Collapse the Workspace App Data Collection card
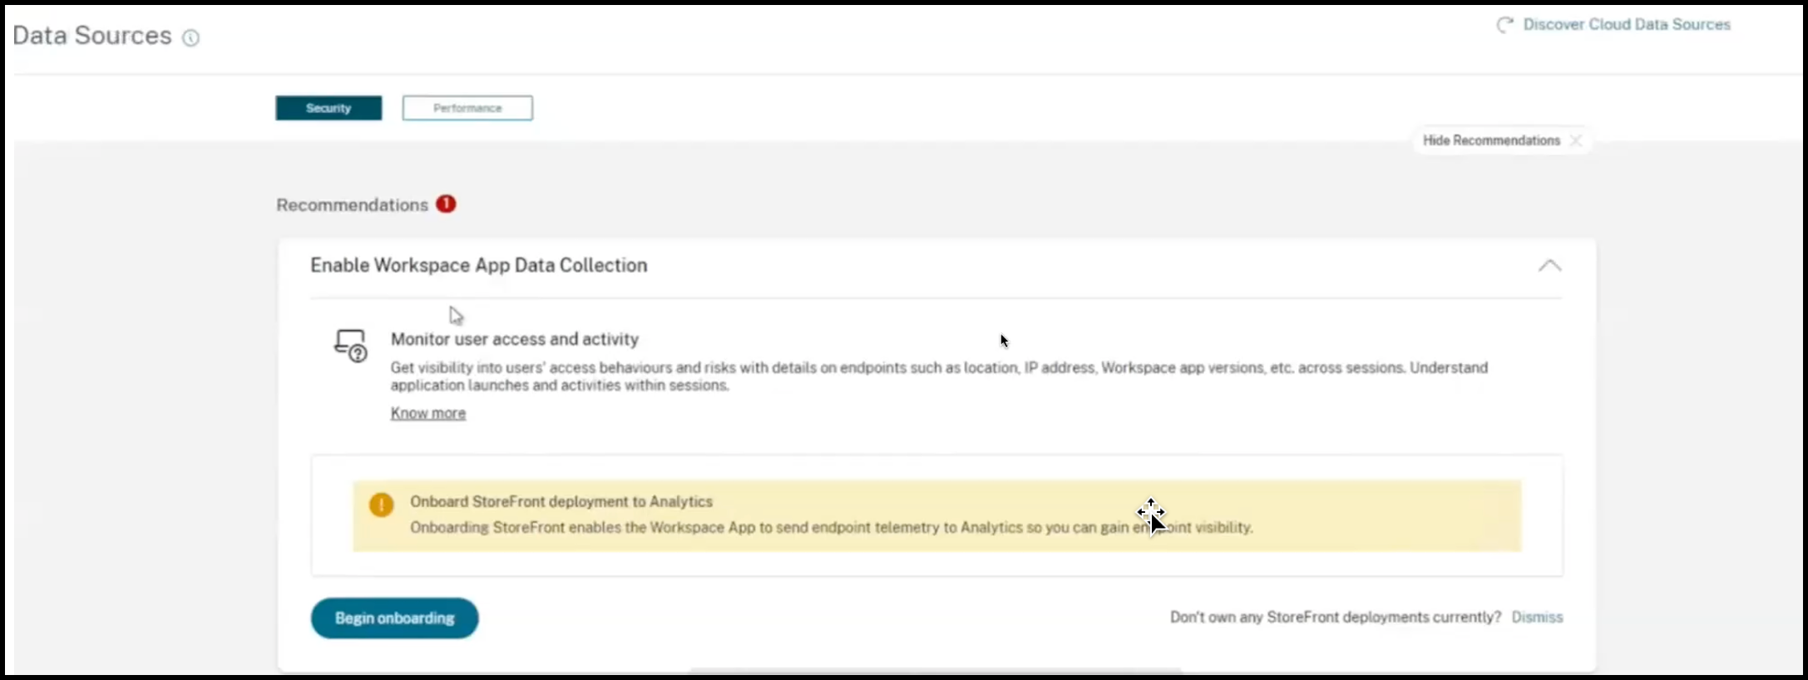The image size is (1808, 680). [1549, 266]
